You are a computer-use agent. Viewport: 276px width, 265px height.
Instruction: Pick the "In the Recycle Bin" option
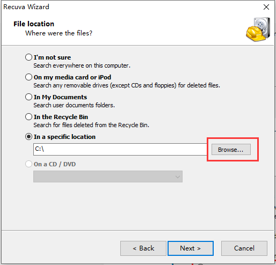(28, 117)
